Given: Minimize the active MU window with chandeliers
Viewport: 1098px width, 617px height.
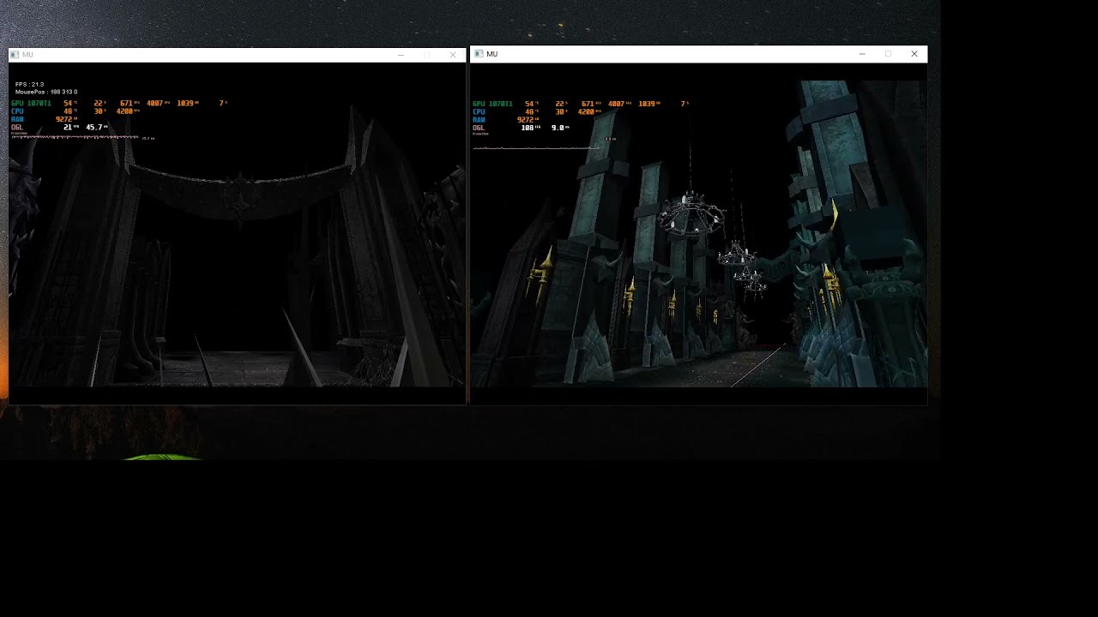Looking at the screenshot, I should [862, 54].
